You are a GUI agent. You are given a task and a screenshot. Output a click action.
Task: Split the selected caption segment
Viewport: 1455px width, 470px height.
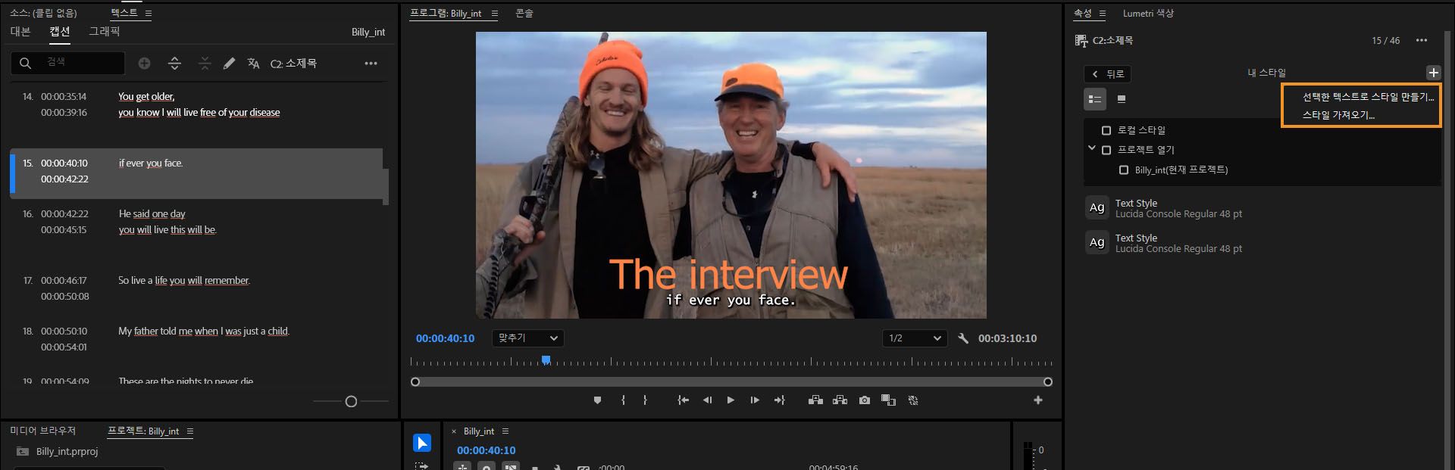174,64
